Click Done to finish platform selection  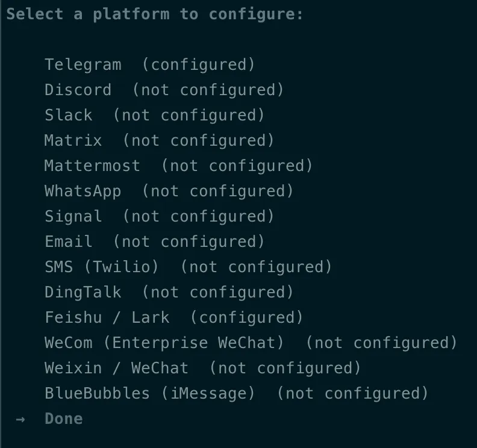click(x=64, y=418)
